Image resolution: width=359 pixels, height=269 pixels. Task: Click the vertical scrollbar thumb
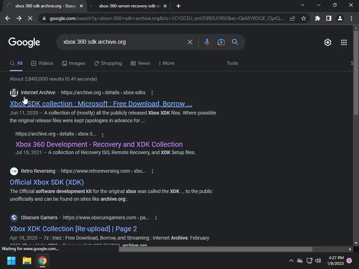tap(356, 73)
